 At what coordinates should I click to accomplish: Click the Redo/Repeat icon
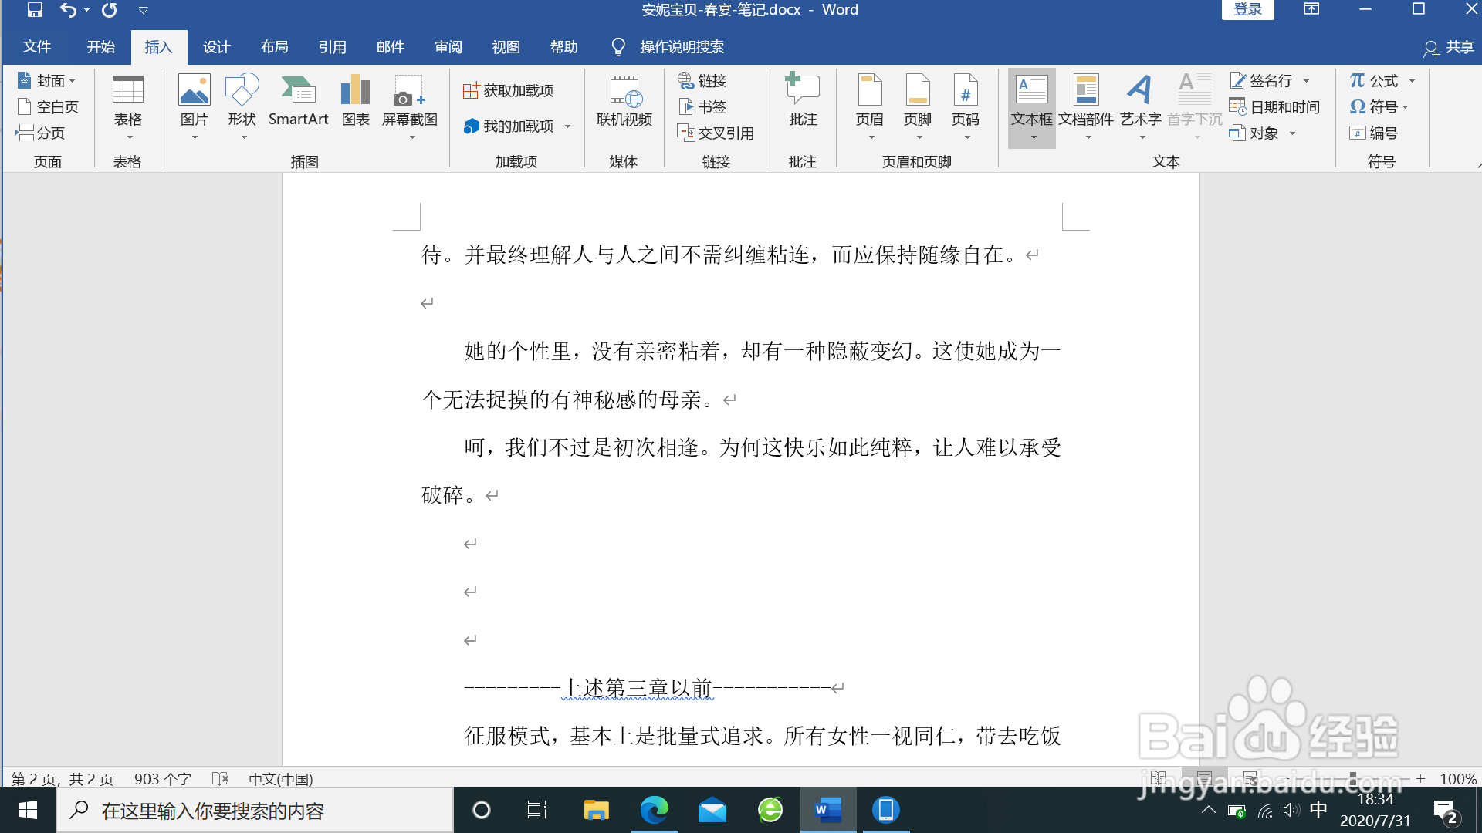click(x=110, y=10)
